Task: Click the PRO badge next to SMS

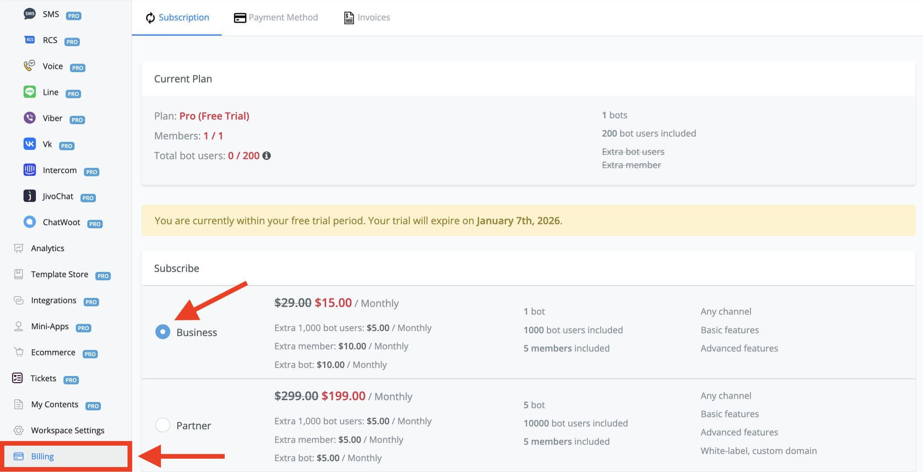Action: [x=74, y=16]
